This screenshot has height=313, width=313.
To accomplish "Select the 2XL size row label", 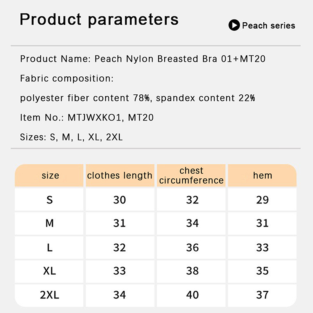I will 49,295.
